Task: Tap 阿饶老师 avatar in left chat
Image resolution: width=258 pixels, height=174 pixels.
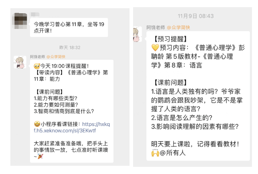Action: [x=20, y=62]
